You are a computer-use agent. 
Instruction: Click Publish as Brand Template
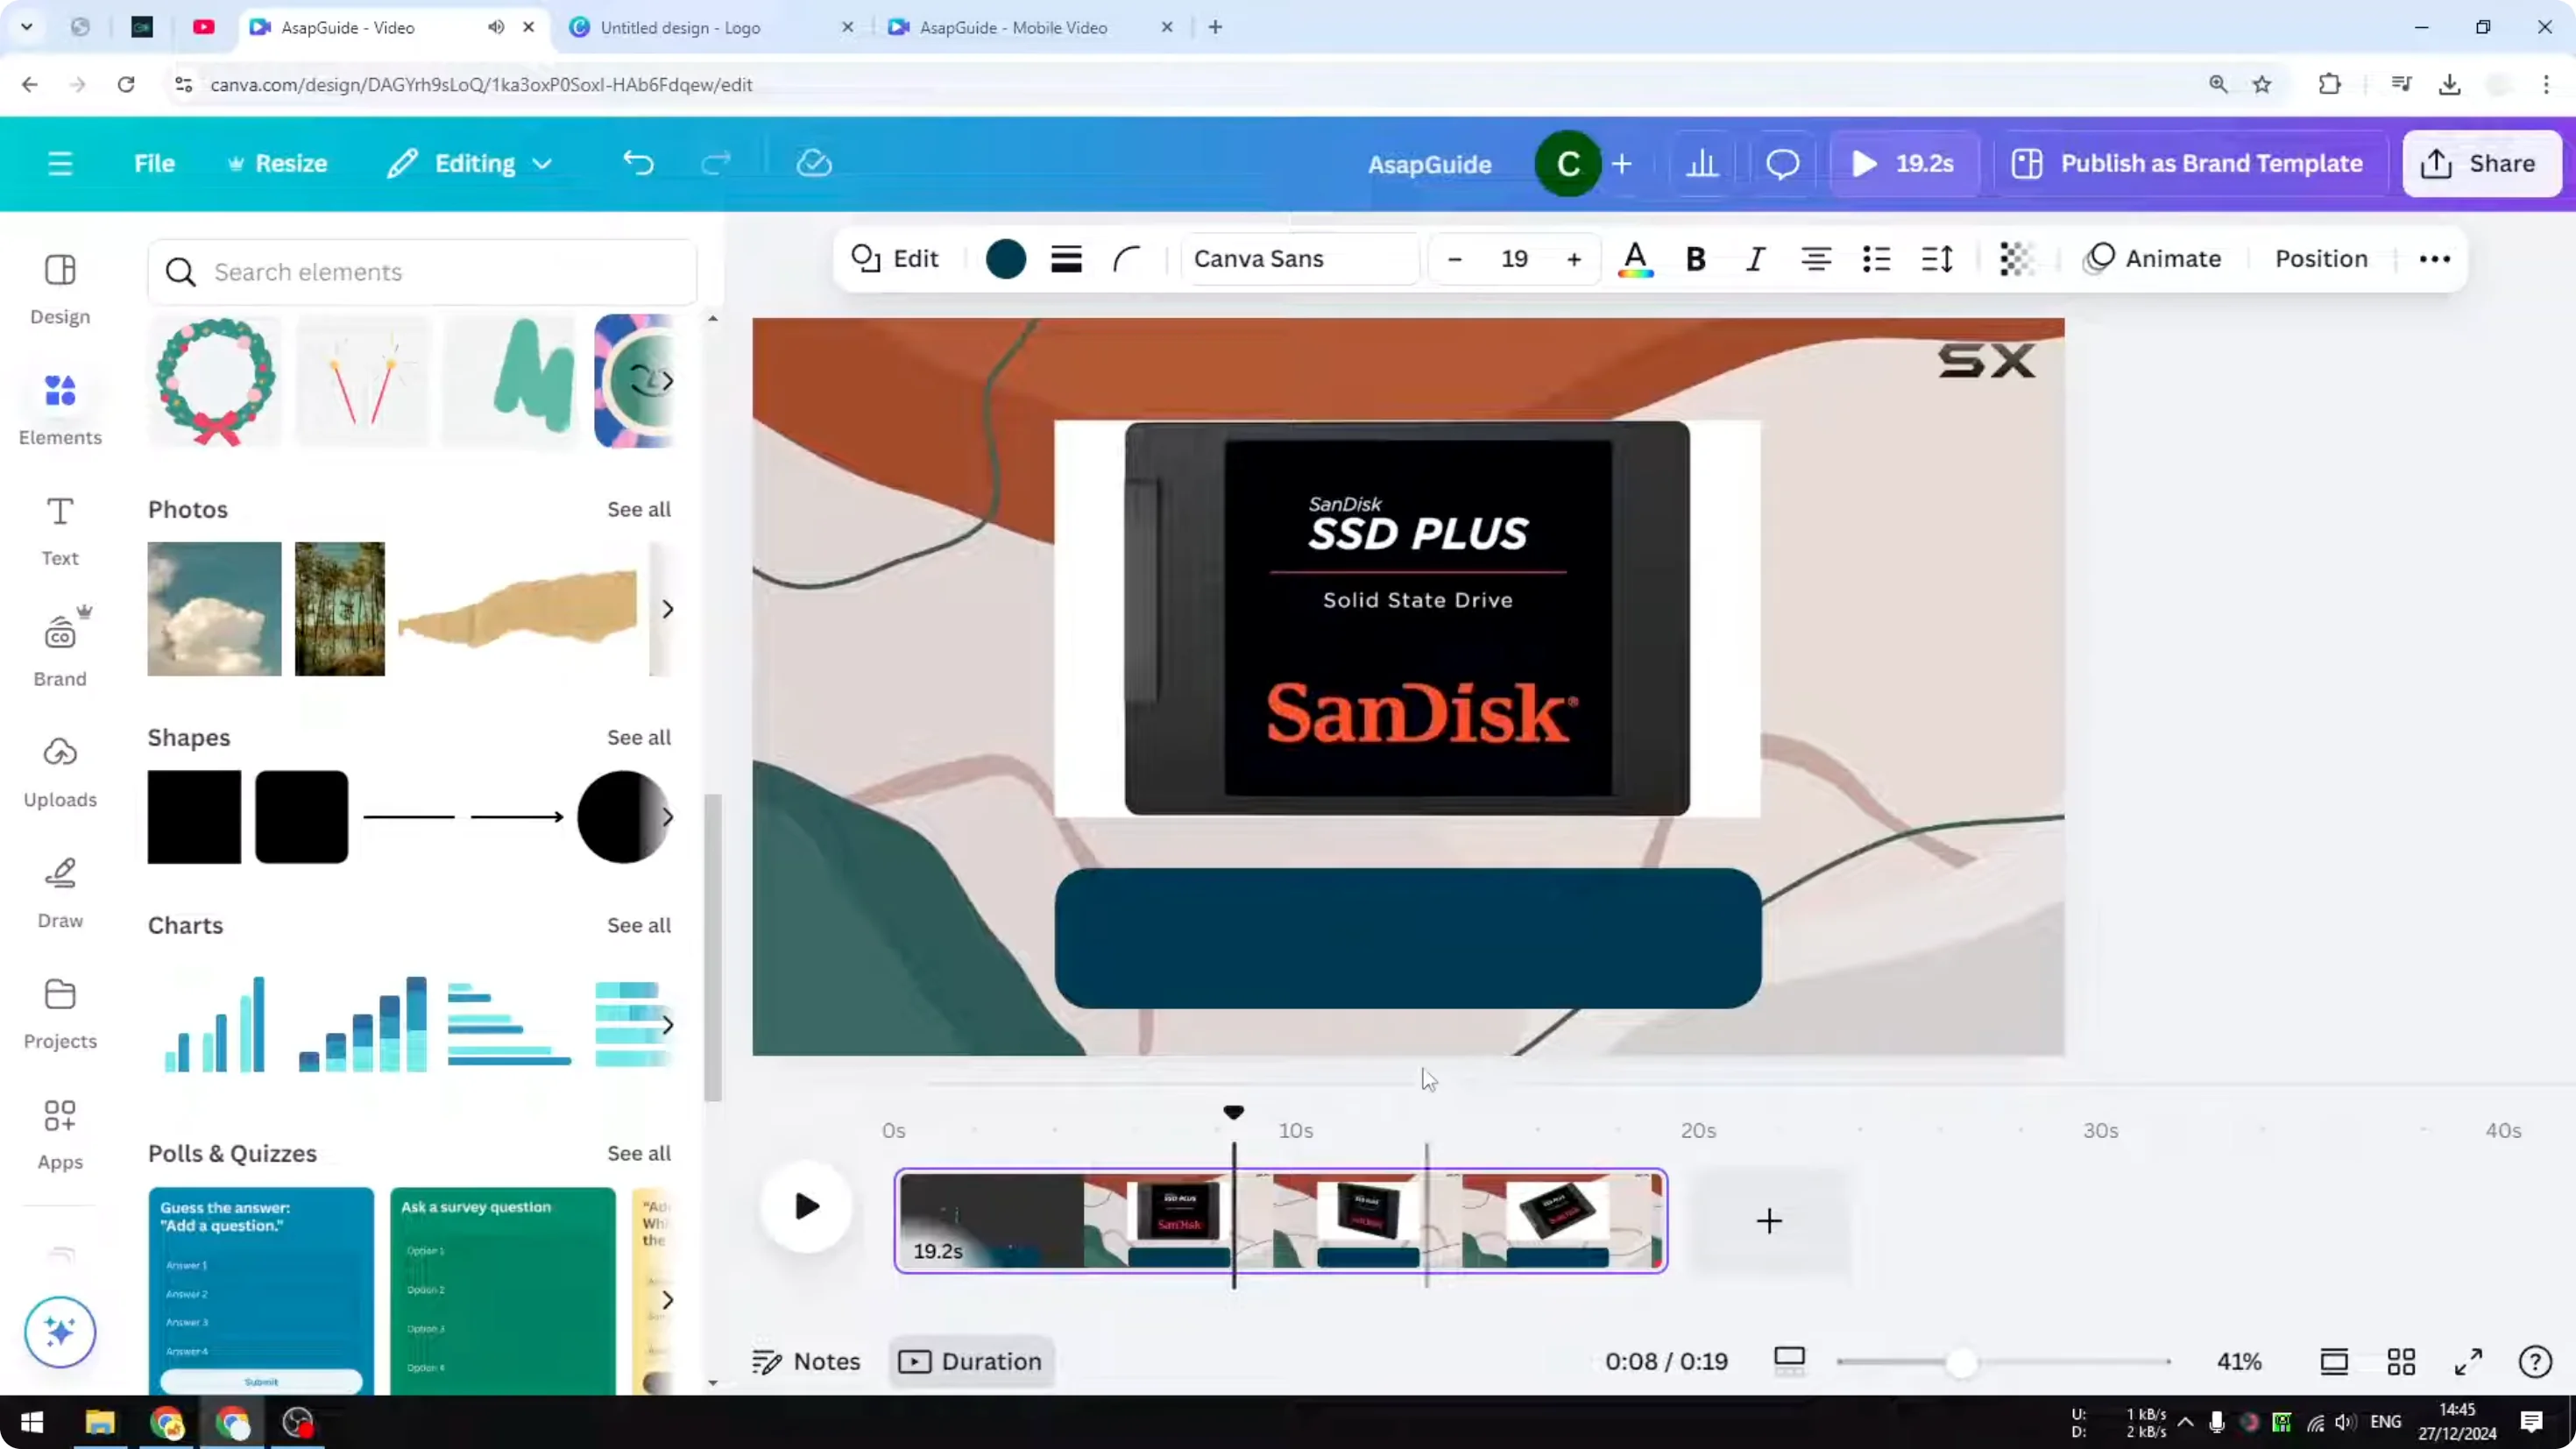click(2188, 163)
